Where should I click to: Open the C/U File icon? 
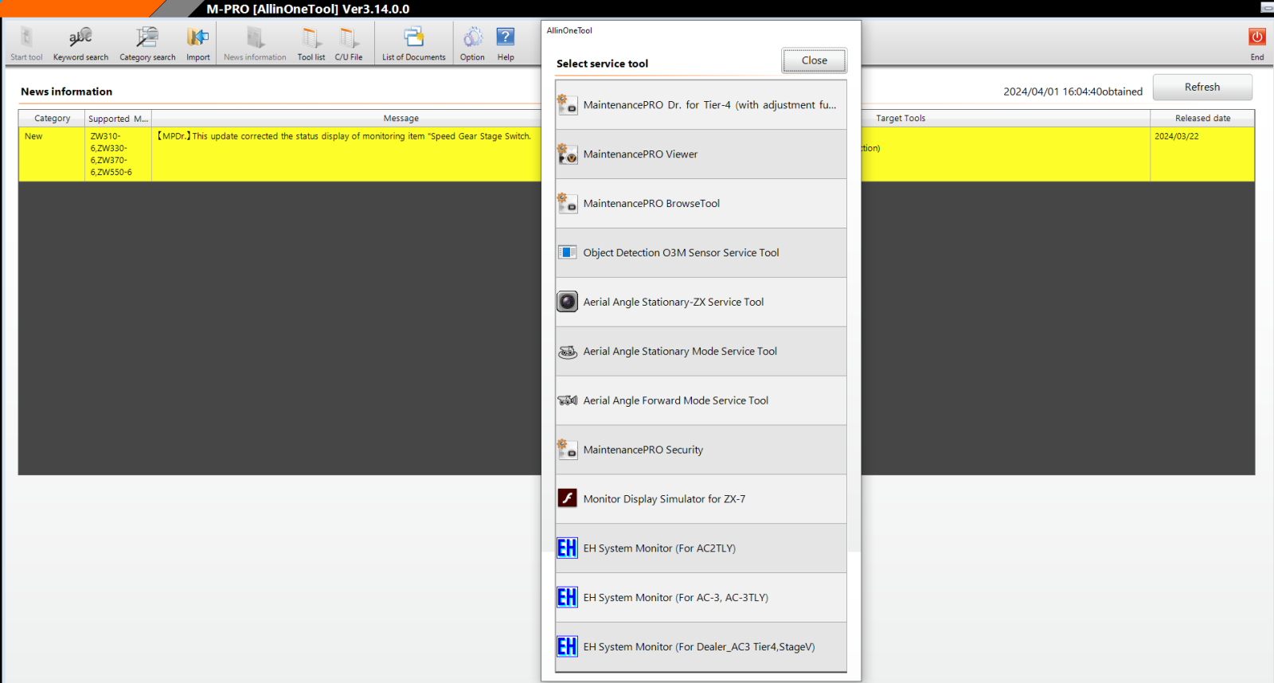coord(348,44)
